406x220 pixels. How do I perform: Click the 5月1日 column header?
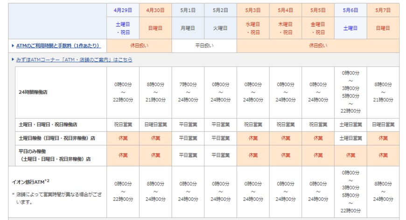(188, 10)
